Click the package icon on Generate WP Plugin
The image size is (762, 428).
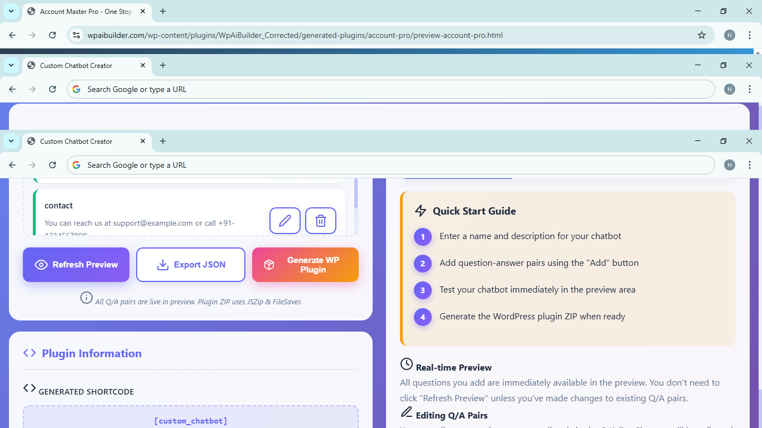(269, 264)
